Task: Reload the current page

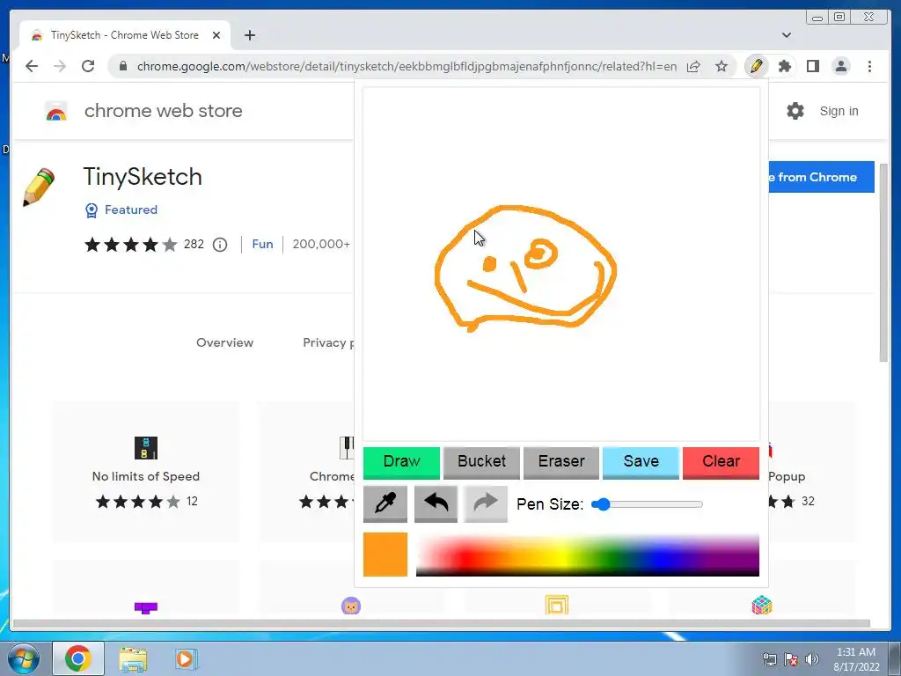Action: pos(88,66)
